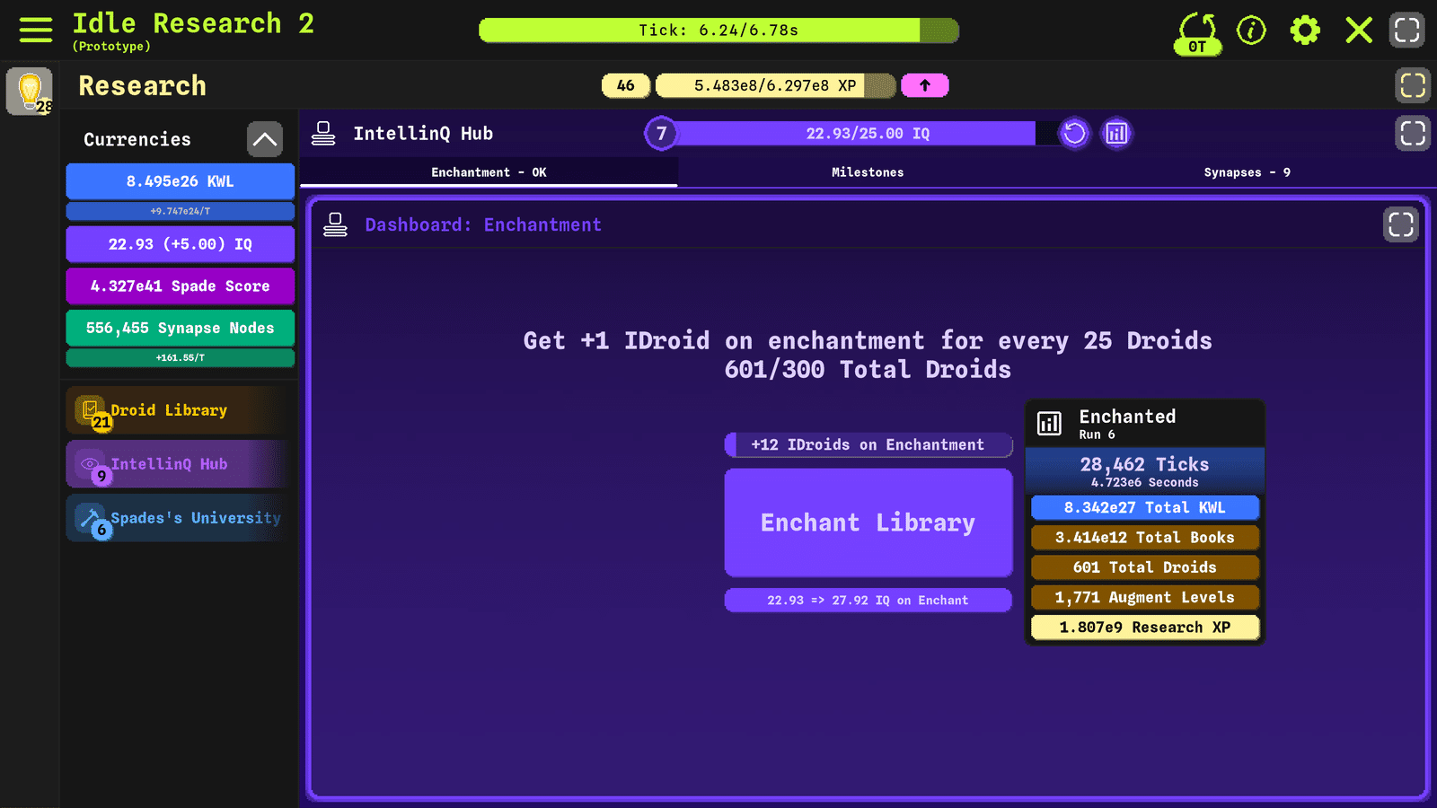
Task: Select IntellinQ Hub in the sidebar
Action: click(180, 464)
